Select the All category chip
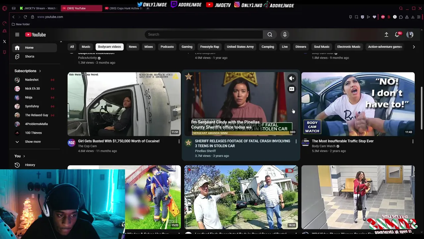The image size is (424, 239). coord(72,47)
